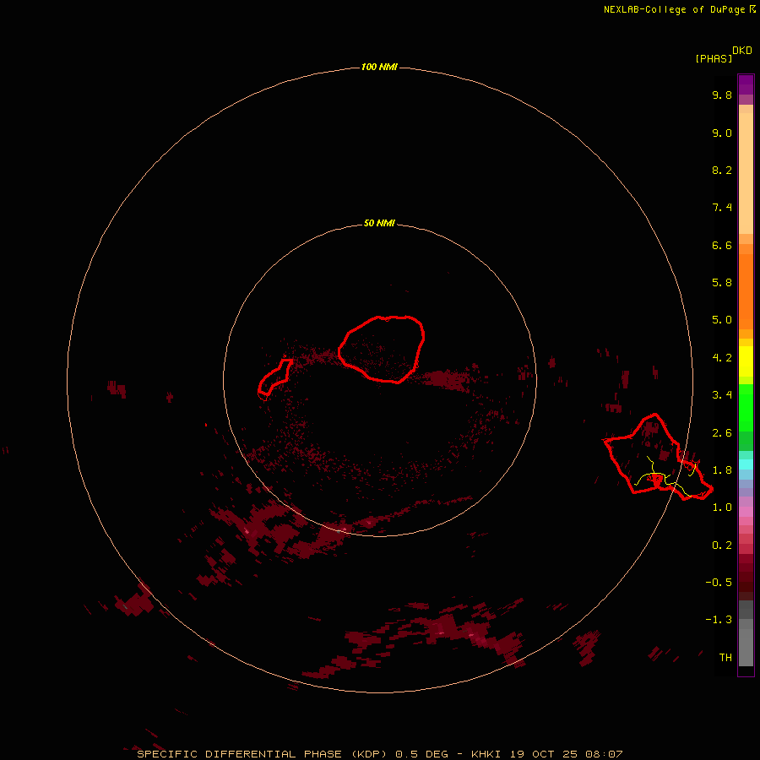Select the 50 NMI range ring label

tap(379, 224)
